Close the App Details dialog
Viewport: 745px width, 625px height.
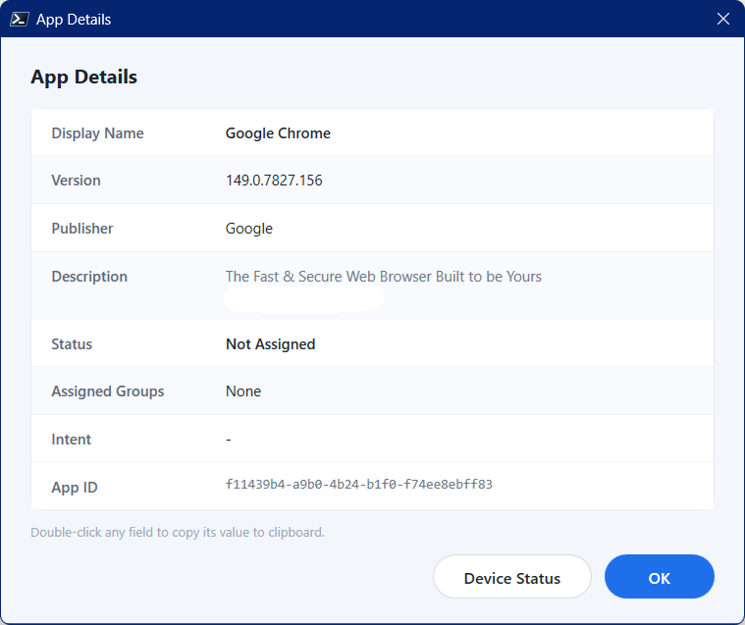click(723, 19)
